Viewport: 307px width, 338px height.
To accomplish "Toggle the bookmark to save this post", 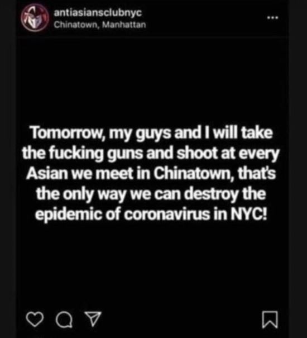I will tap(270, 320).
